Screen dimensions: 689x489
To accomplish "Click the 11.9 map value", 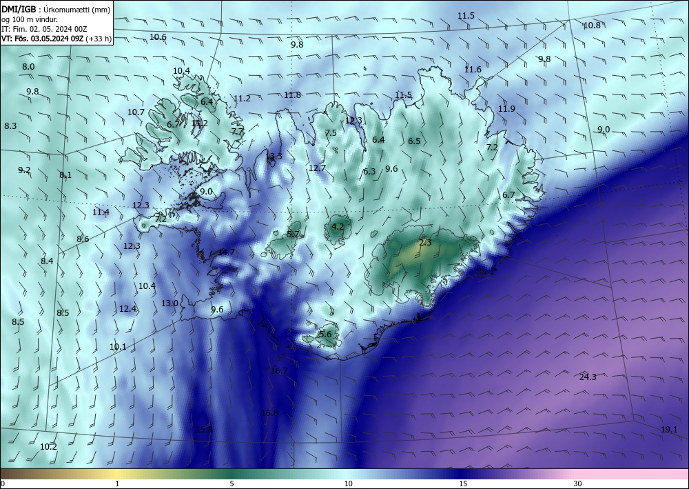I will tap(506, 108).
